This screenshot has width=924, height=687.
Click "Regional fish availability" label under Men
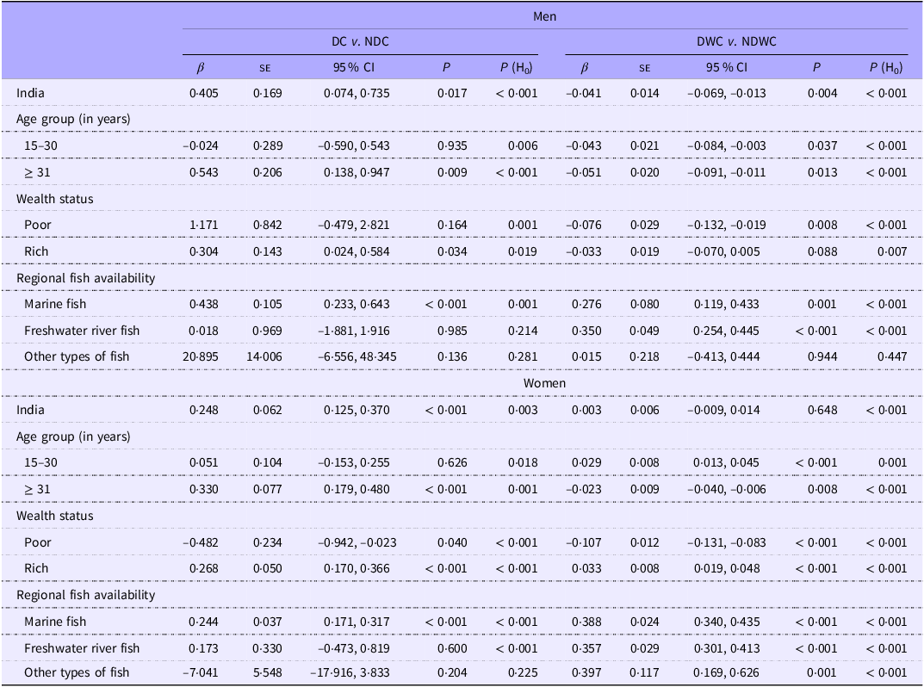(86, 277)
